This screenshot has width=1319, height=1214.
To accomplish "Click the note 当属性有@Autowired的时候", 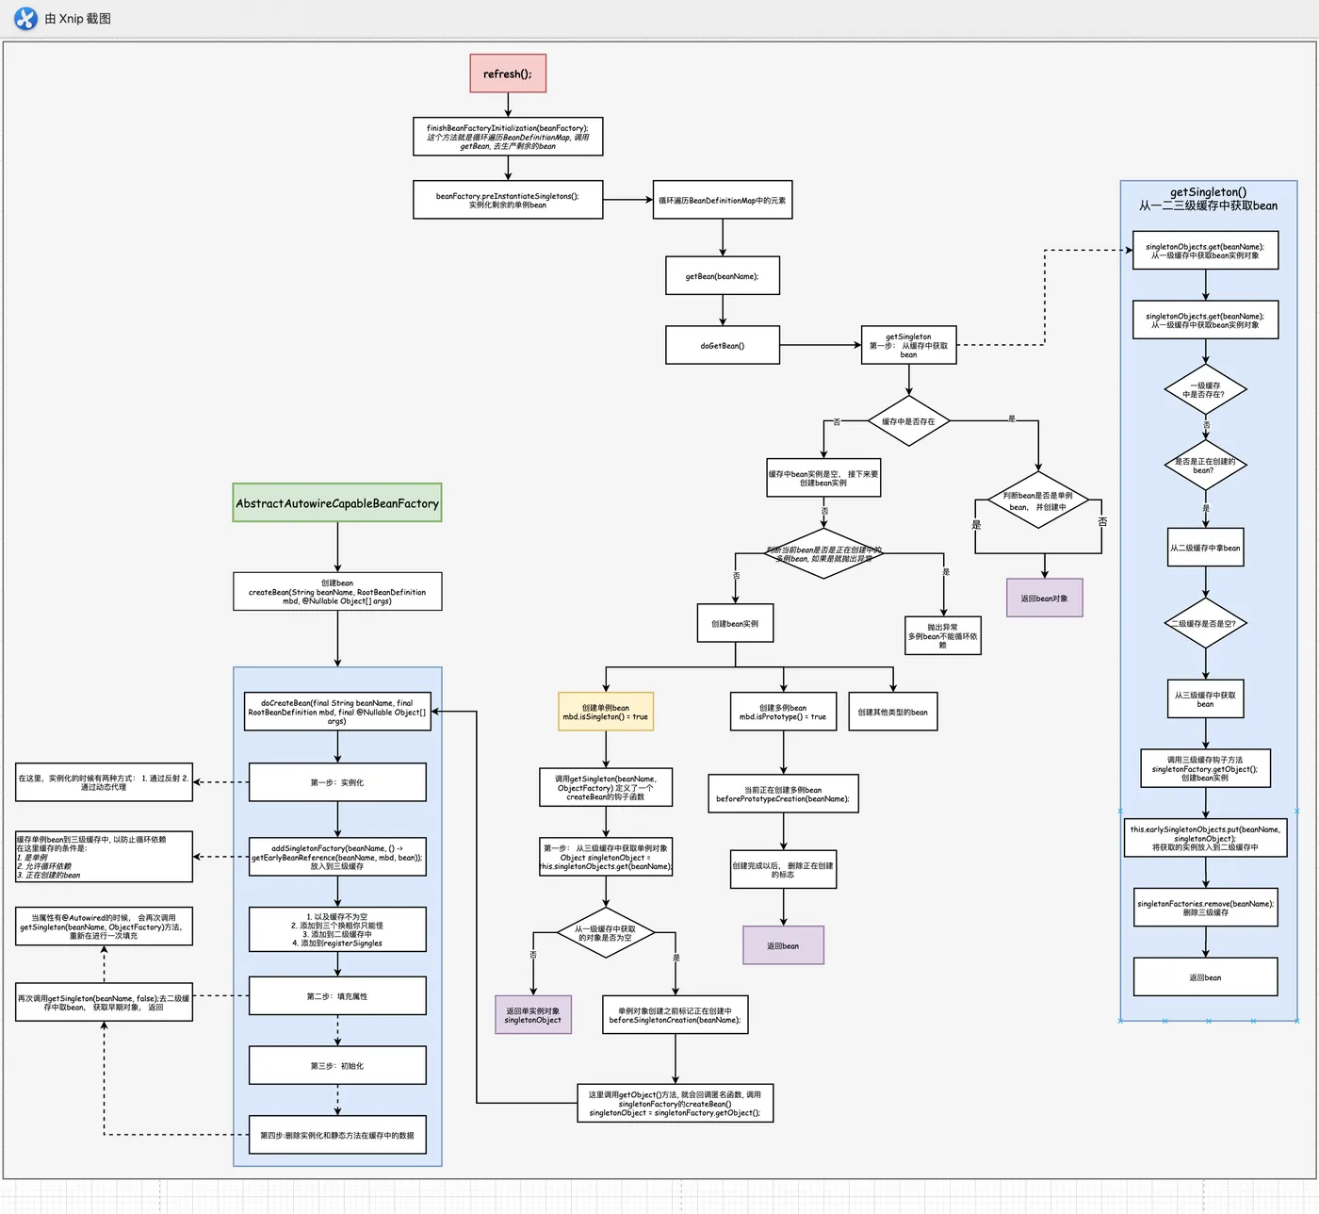I will pyautogui.click(x=104, y=927).
